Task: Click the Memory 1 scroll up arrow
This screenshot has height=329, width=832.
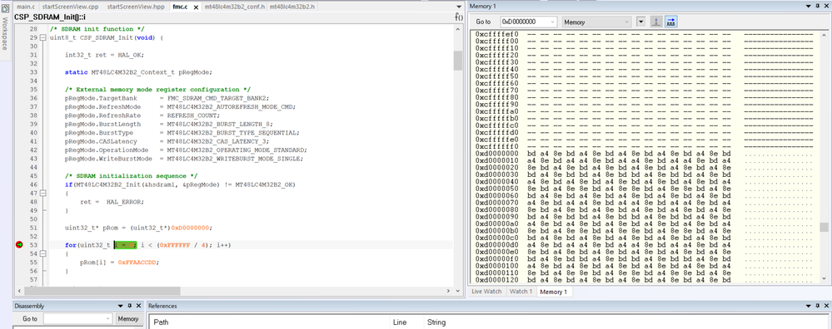Action: [x=824, y=35]
